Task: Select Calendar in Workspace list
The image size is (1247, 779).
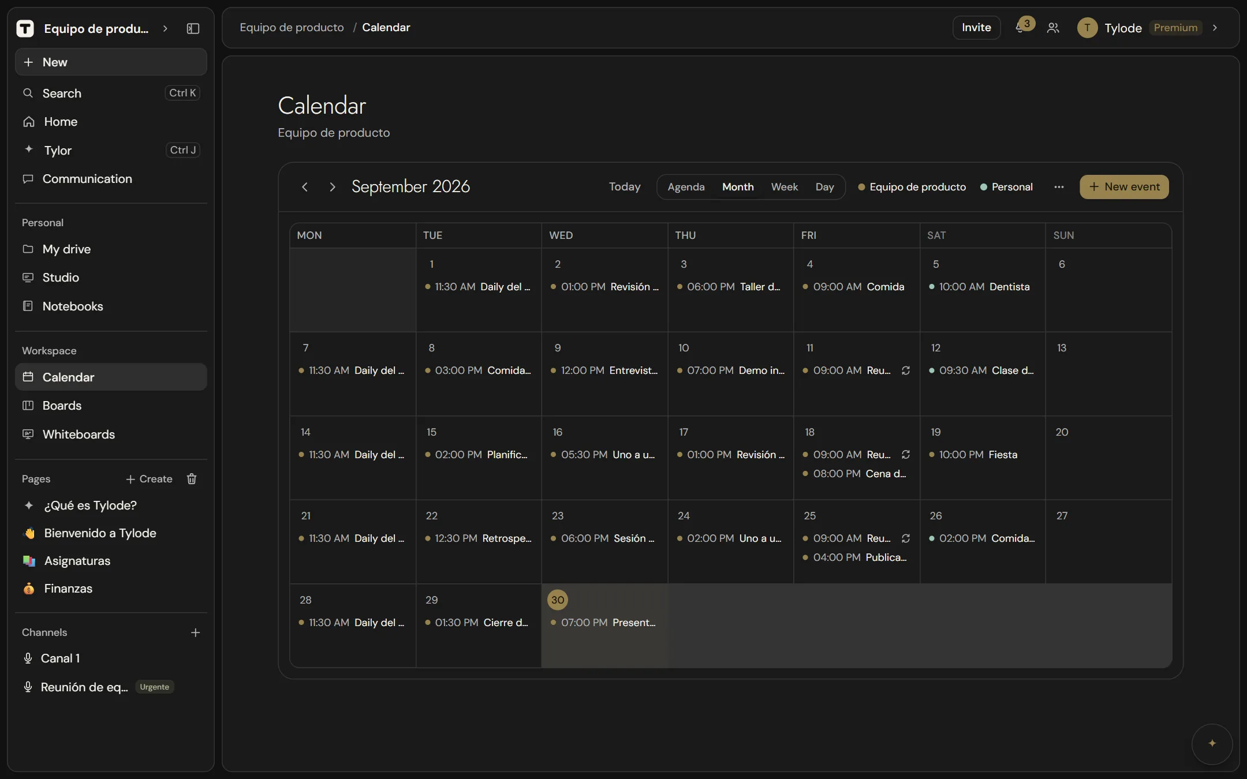Action: pyautogui.click(x=111, y=377)
